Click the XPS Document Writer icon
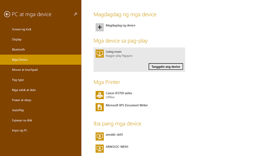This screenshot has width=279, height=156. point(100,107)
